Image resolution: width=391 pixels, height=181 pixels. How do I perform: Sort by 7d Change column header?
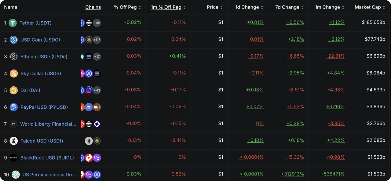[x=289, y=7]
